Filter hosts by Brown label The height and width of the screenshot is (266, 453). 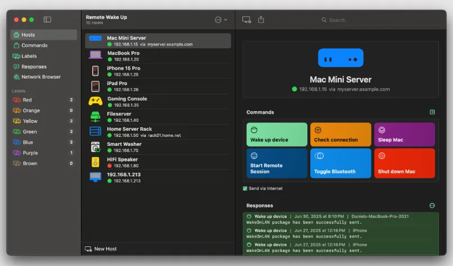click(43, 163)
